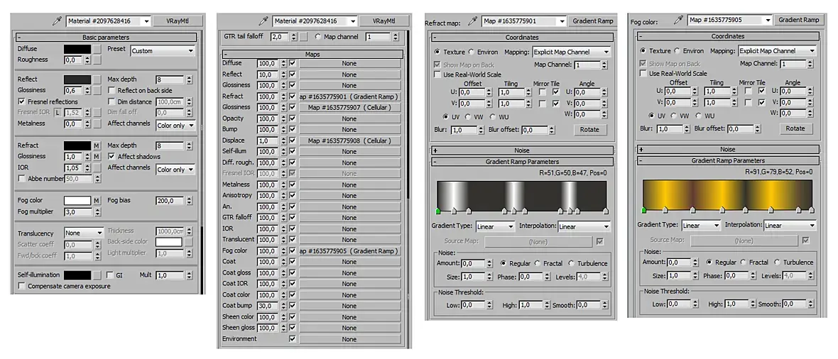
Task: Toggle Fresnel reflections checkbox
Action: pyautogui.click(x=21, y=101)
